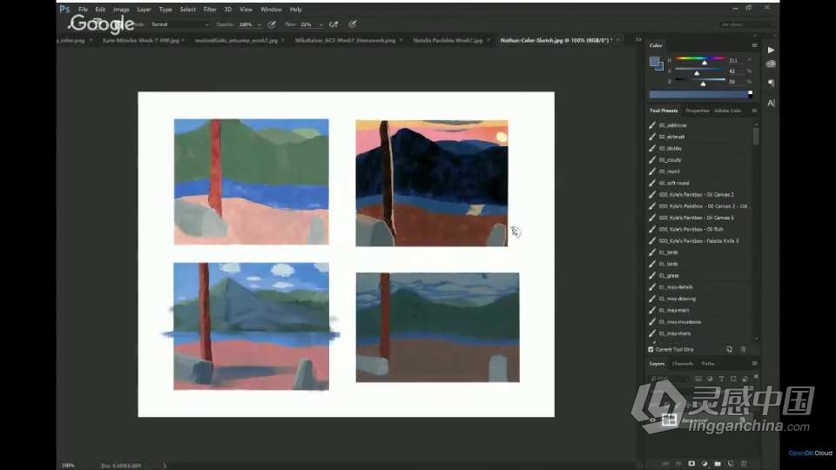Adjust the Hue slider in Color panel

700,60
